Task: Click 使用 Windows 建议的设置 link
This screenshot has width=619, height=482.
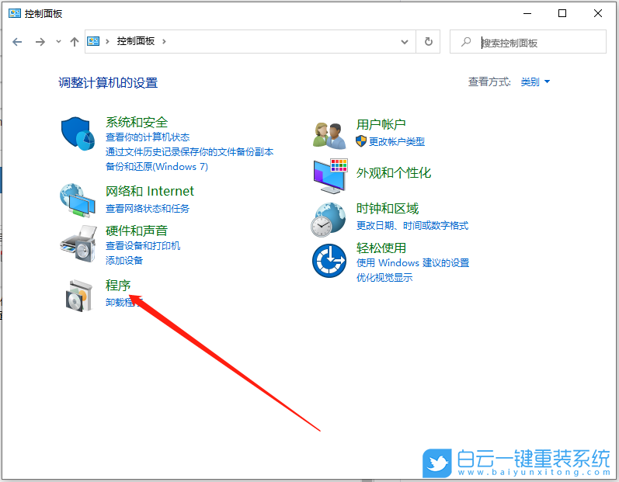Action: click(x=413, y=262)
